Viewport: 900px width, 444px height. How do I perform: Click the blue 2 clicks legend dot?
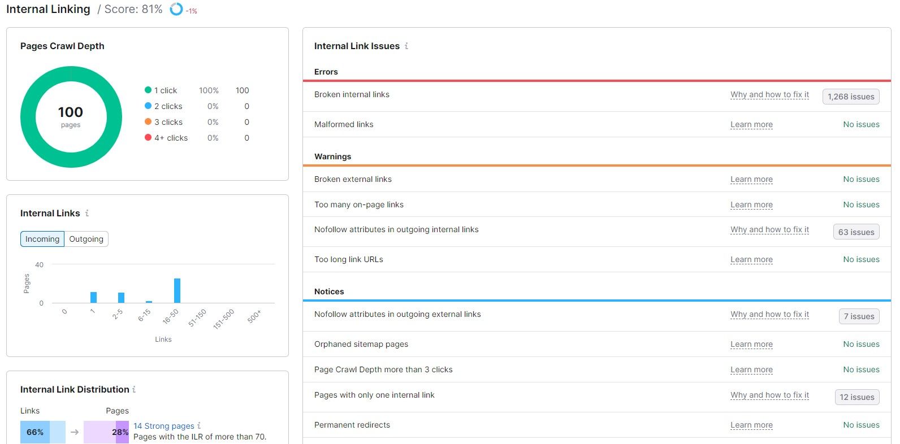148,106
